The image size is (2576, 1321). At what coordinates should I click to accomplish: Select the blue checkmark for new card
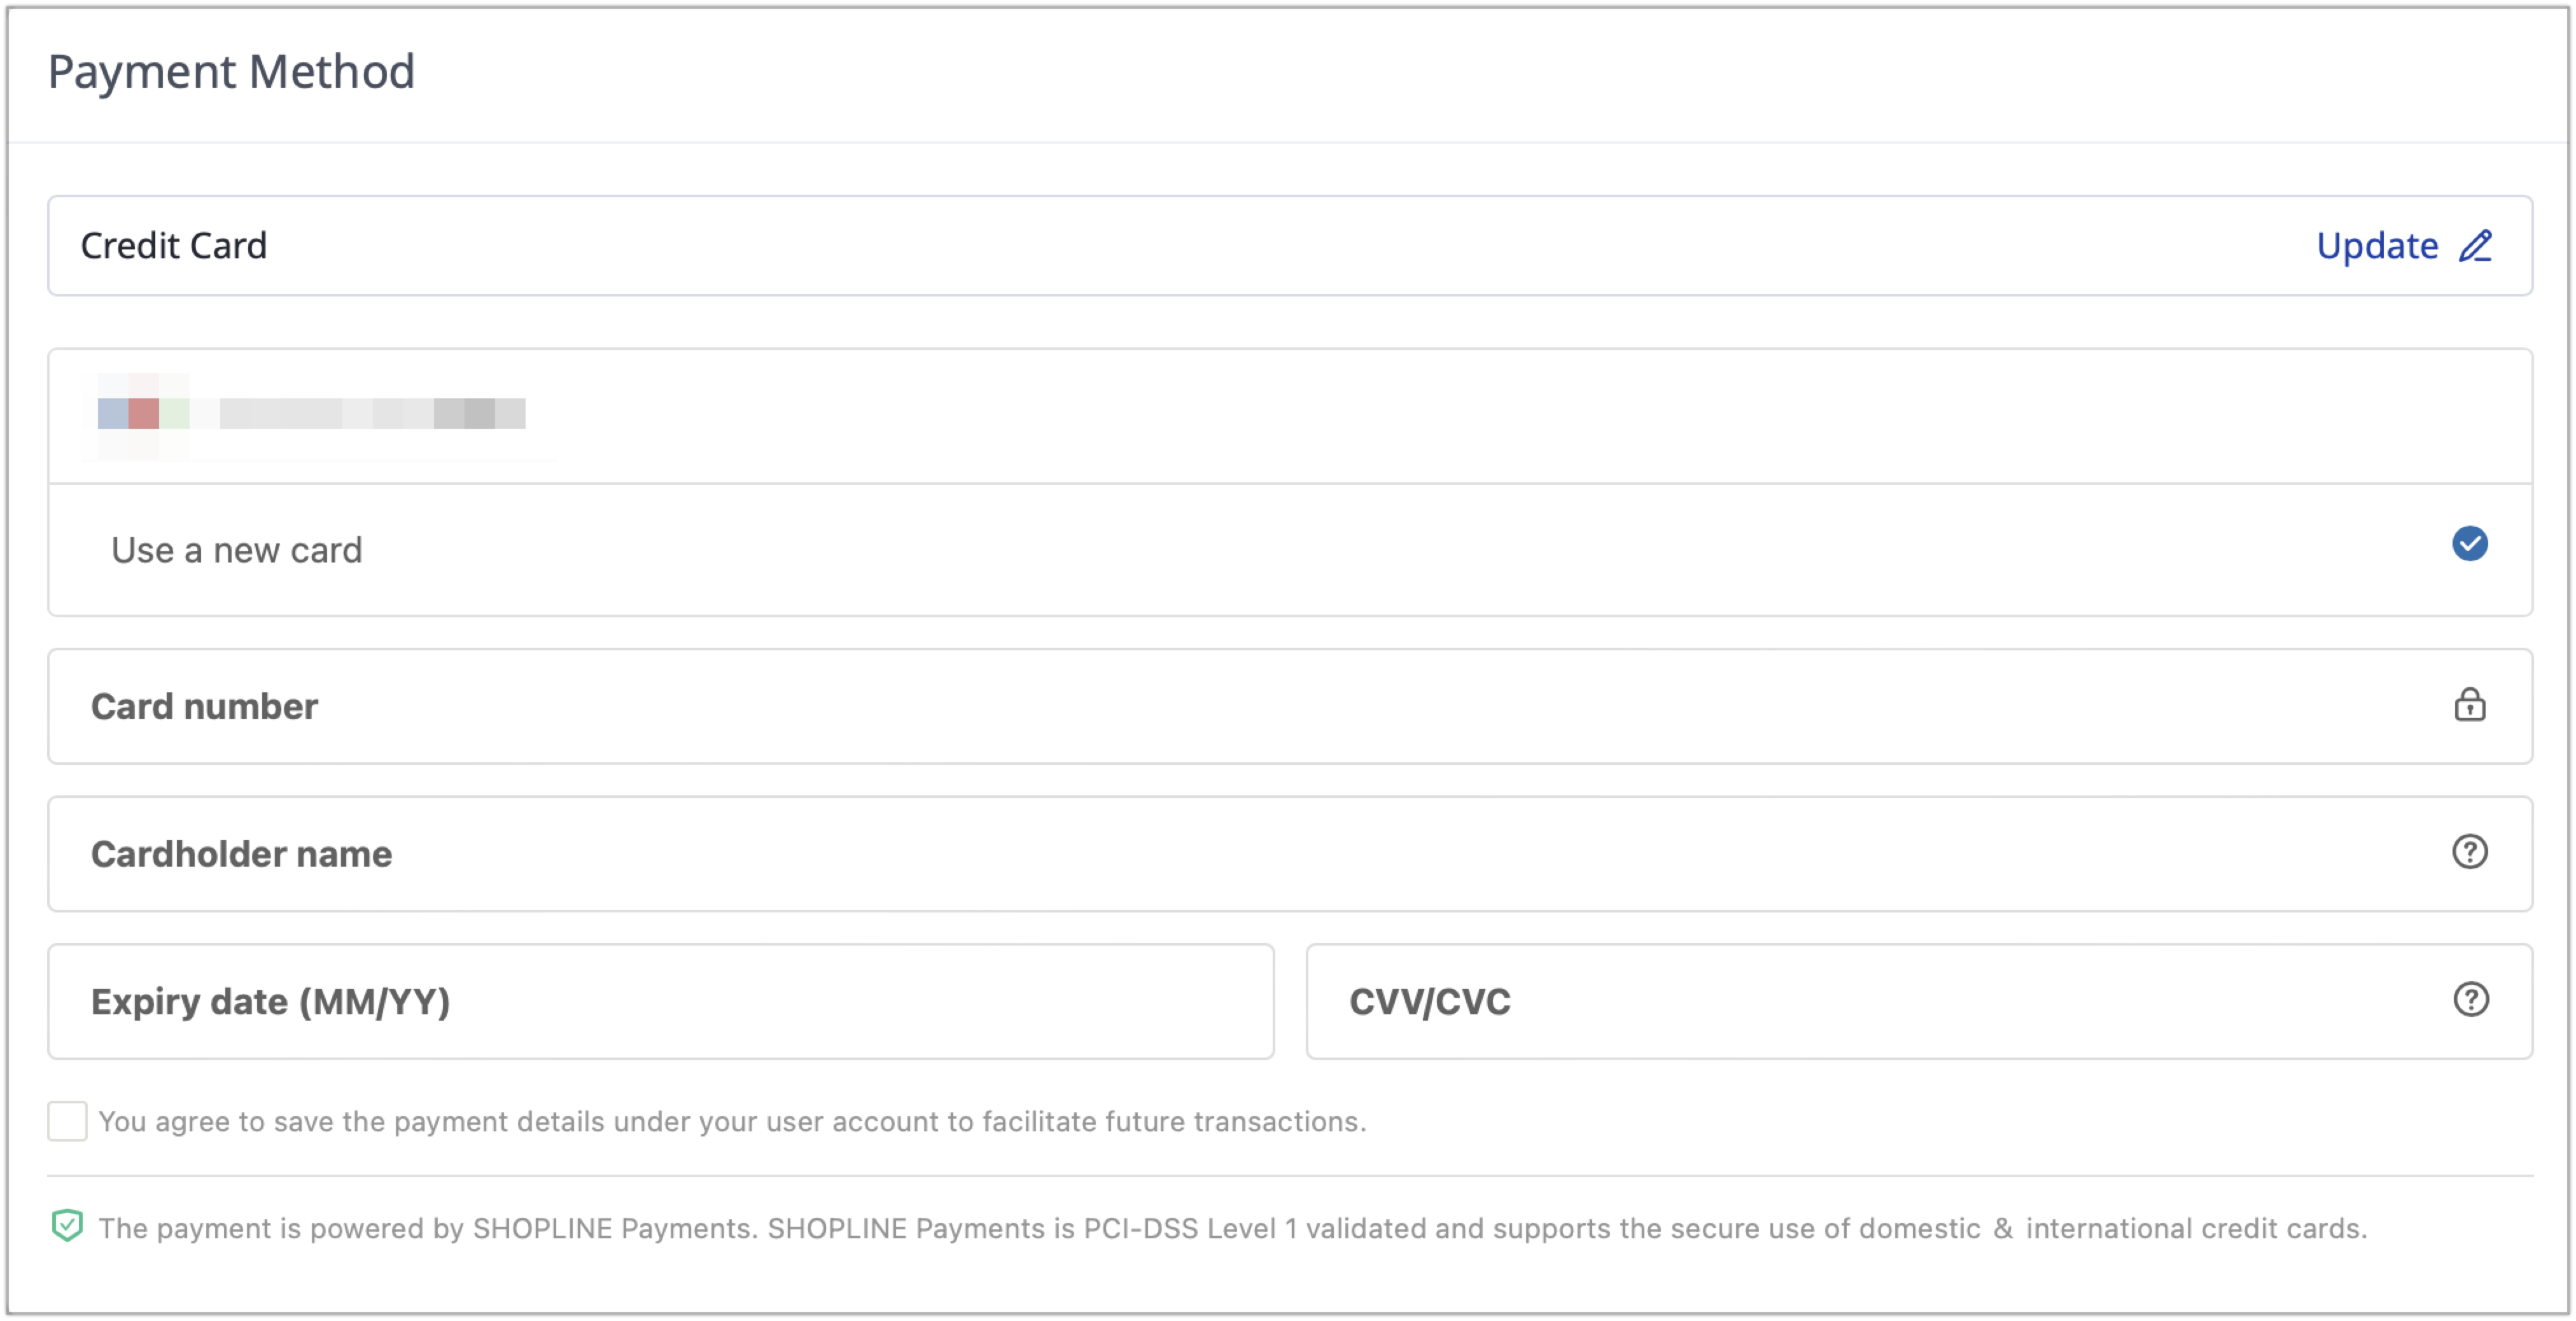pyautogui.click(x=2469, y=544)
